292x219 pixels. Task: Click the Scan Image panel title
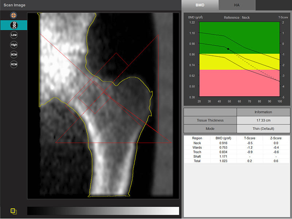point(15,5)
